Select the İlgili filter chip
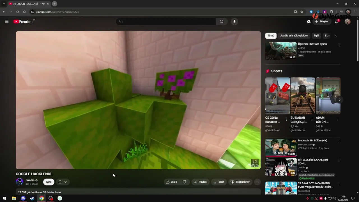Viewport: 359px width, 202px height. point(316,36)
